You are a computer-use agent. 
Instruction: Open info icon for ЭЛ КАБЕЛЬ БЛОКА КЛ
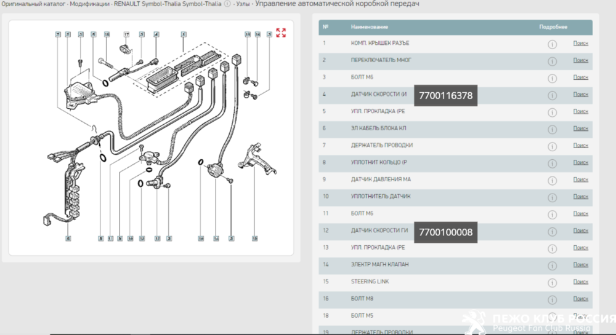(x=552, y=129)
